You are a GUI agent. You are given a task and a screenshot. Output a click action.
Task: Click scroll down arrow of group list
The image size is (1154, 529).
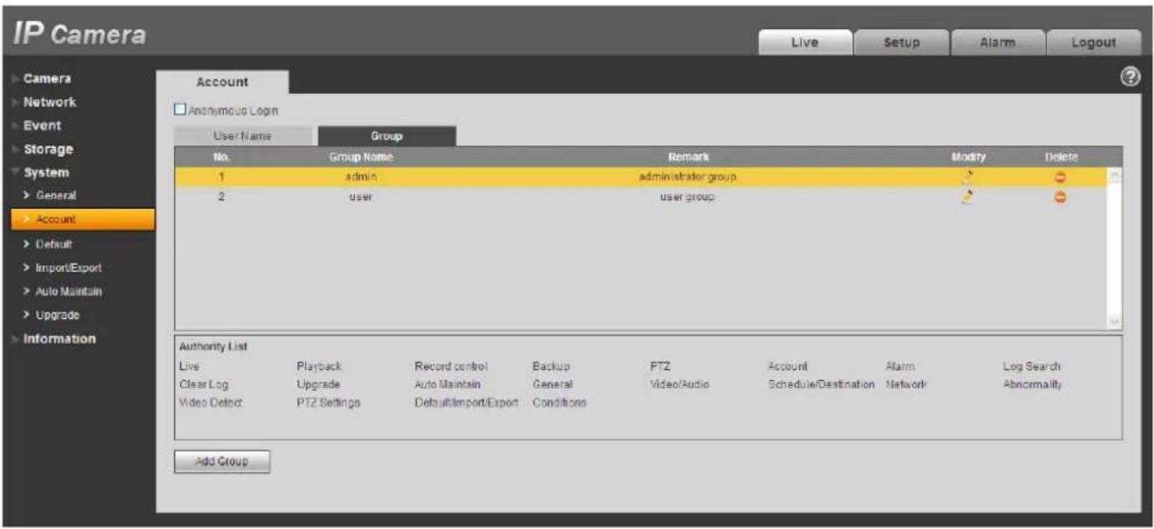[x=1114, y=322]
